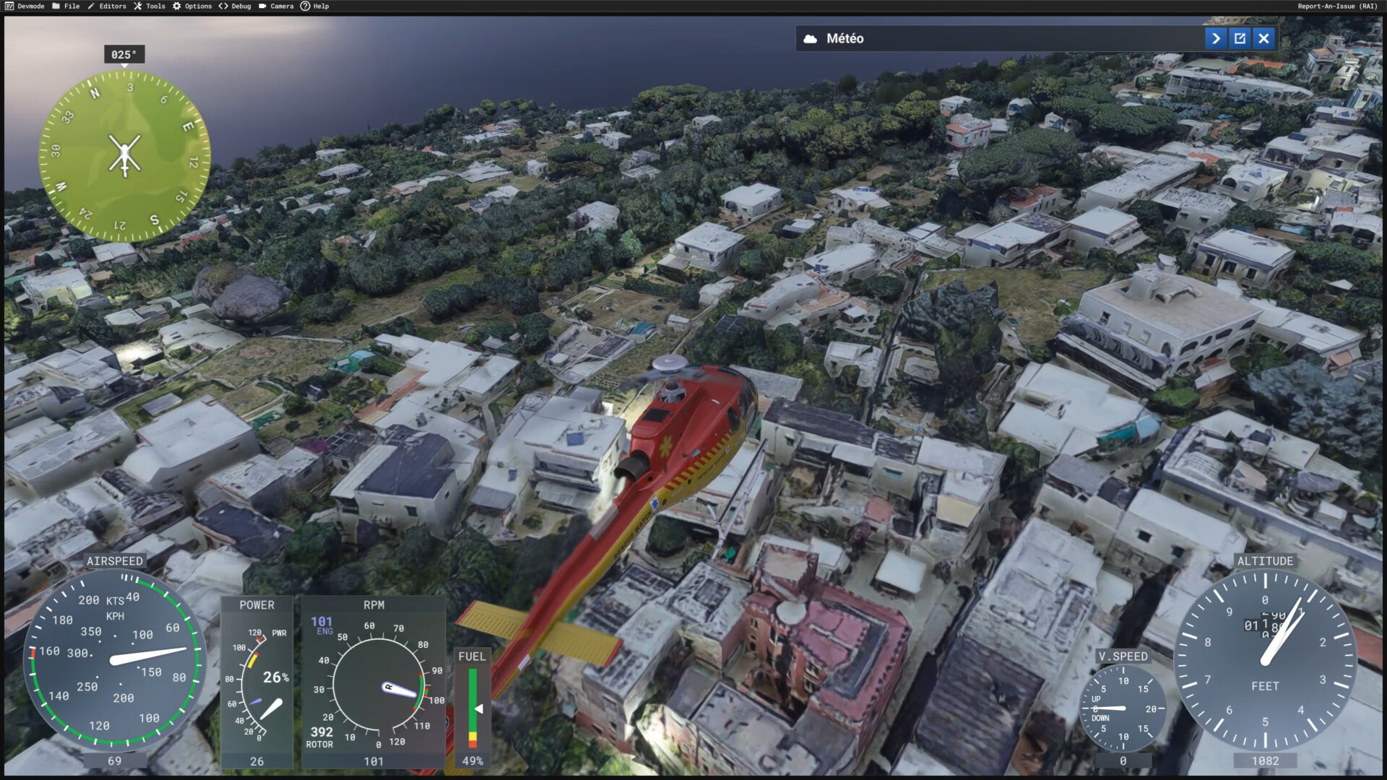Click the airspeed gauge dial
This screenshot has height=780, width=1387.
click(114, 659)
